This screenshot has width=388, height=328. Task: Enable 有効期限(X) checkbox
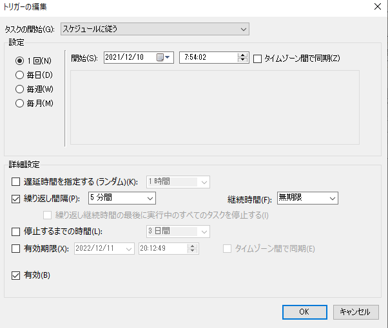(x=16, y=248)
